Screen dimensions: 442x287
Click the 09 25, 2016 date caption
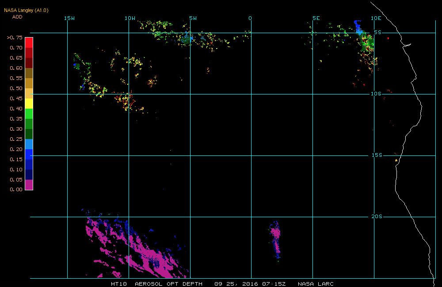(236, 284)
